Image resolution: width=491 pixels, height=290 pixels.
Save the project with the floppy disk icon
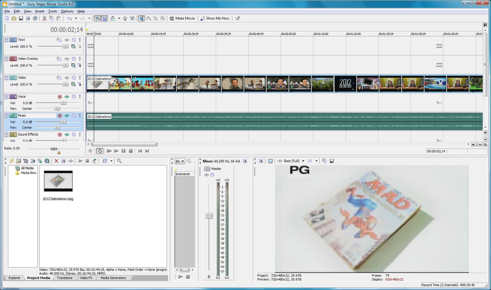click(x=21, y=18)
